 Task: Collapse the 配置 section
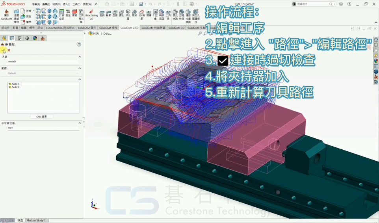(80, 68)
